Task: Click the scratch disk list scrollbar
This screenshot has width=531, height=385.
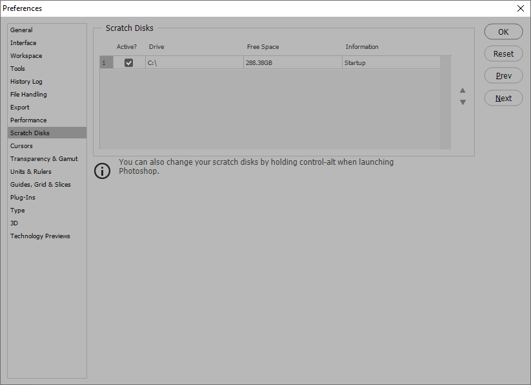Action: click(445, 102)
